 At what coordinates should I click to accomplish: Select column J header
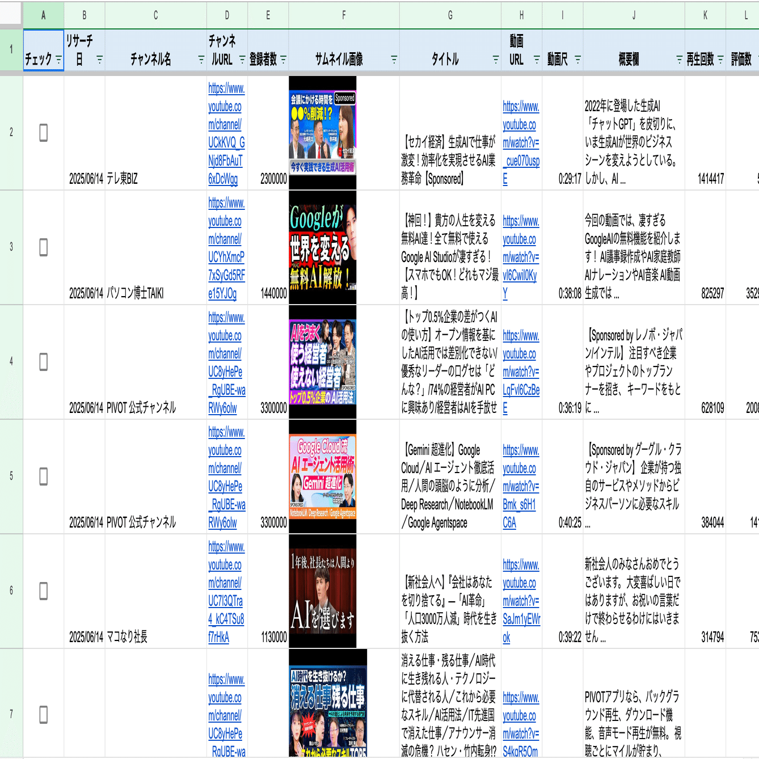(634, 15)
